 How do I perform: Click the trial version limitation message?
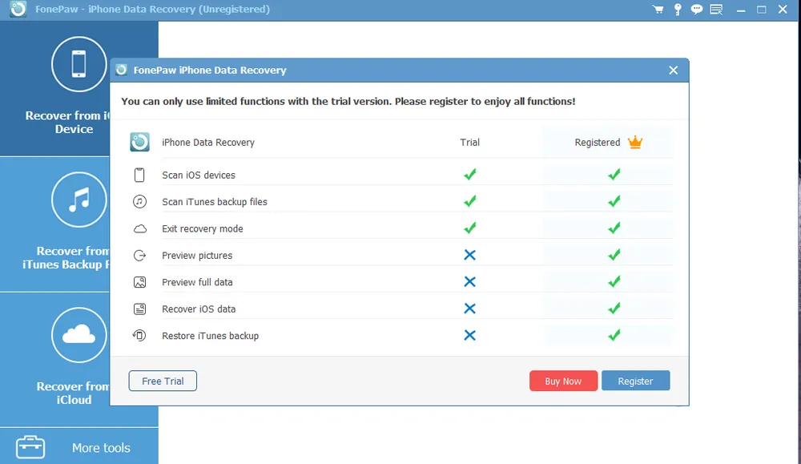tap(348, 101)
